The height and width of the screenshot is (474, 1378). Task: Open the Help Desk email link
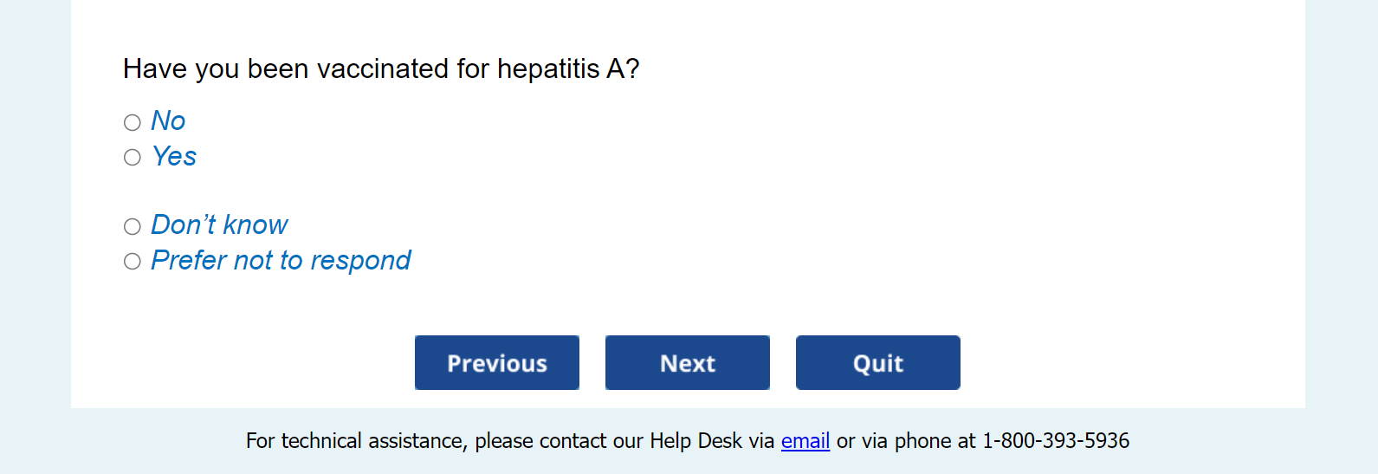point(805,441)
